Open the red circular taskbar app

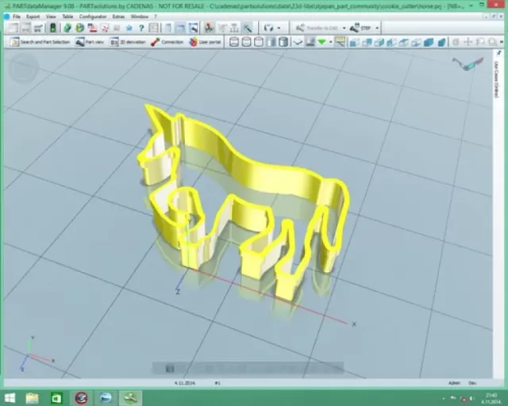[81, 397]
